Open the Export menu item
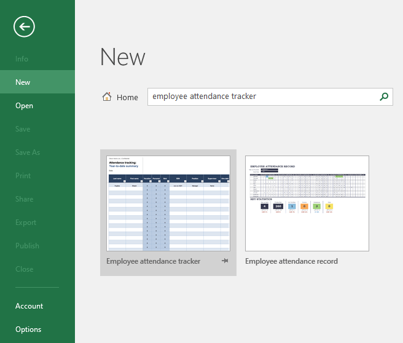The image size is (403, 343). 37,223
